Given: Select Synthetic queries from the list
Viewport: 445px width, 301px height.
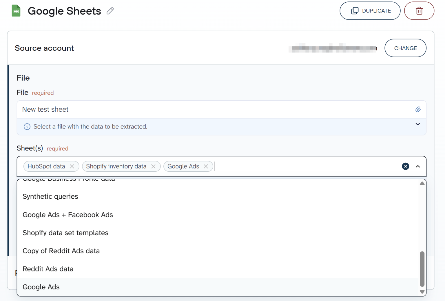Looking at the screenshot, I should click(218, 197).
